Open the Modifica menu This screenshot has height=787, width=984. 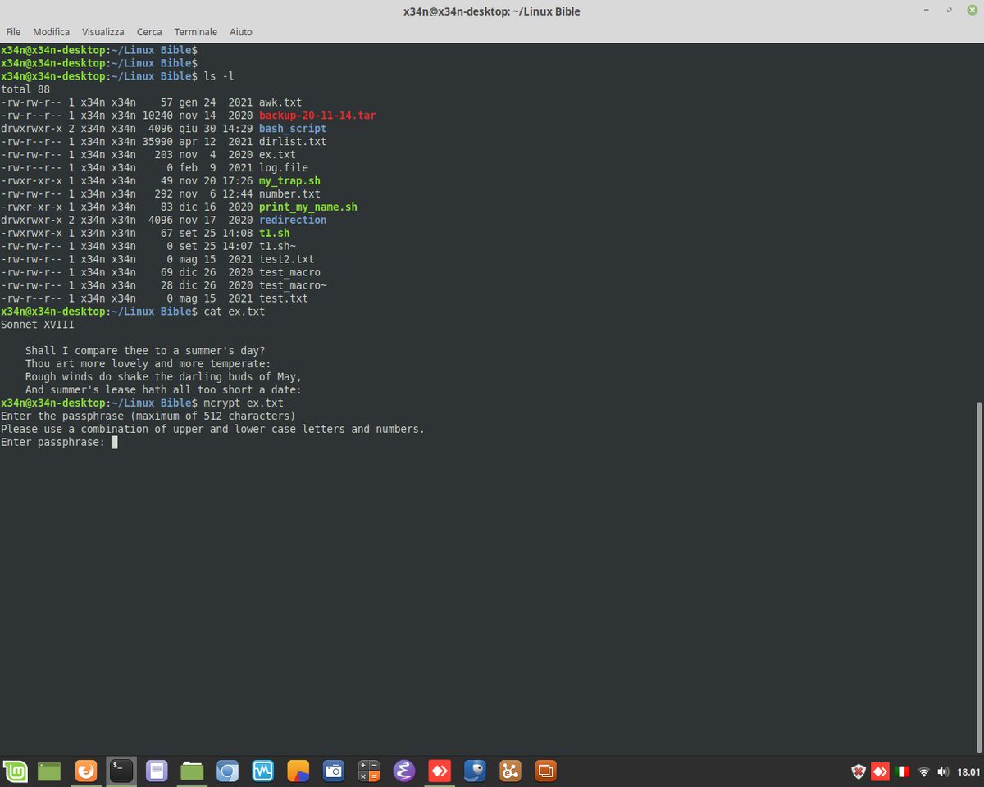[51, 32]
